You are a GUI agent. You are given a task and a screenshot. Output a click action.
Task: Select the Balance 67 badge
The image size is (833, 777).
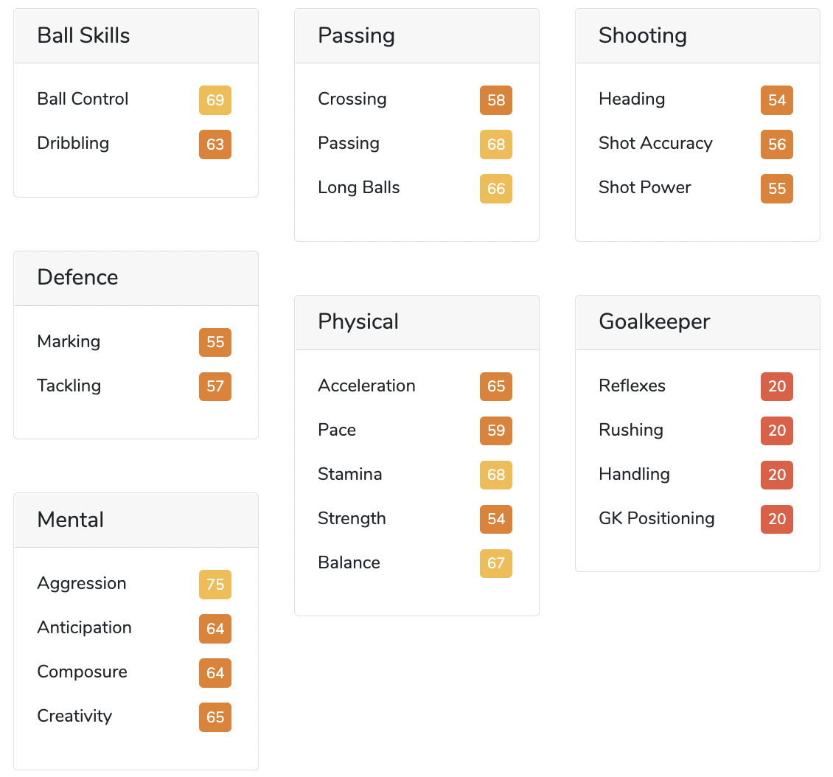(495, 563)
